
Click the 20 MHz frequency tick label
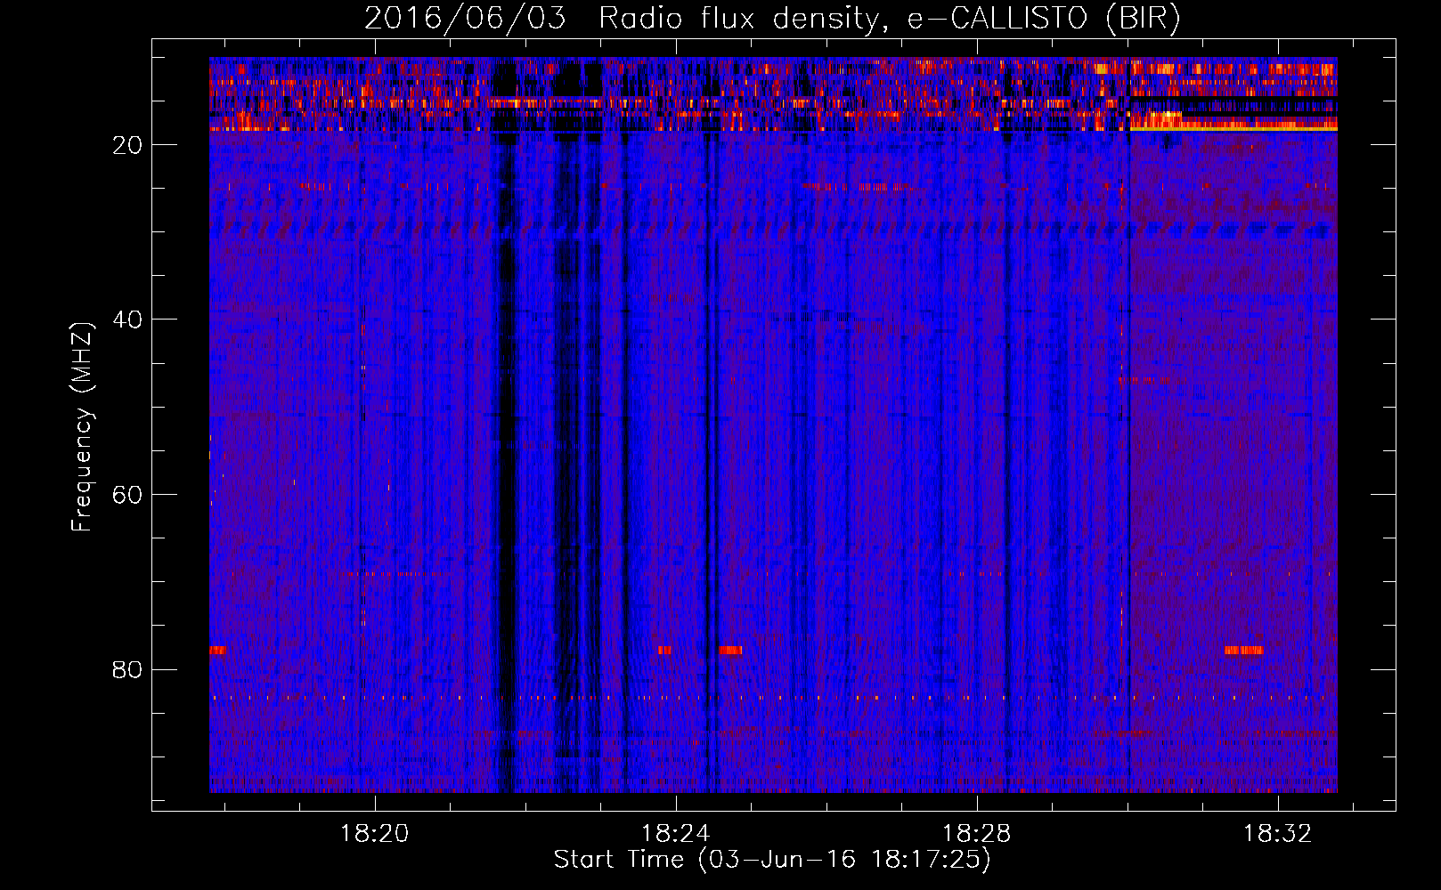[127, 145]
